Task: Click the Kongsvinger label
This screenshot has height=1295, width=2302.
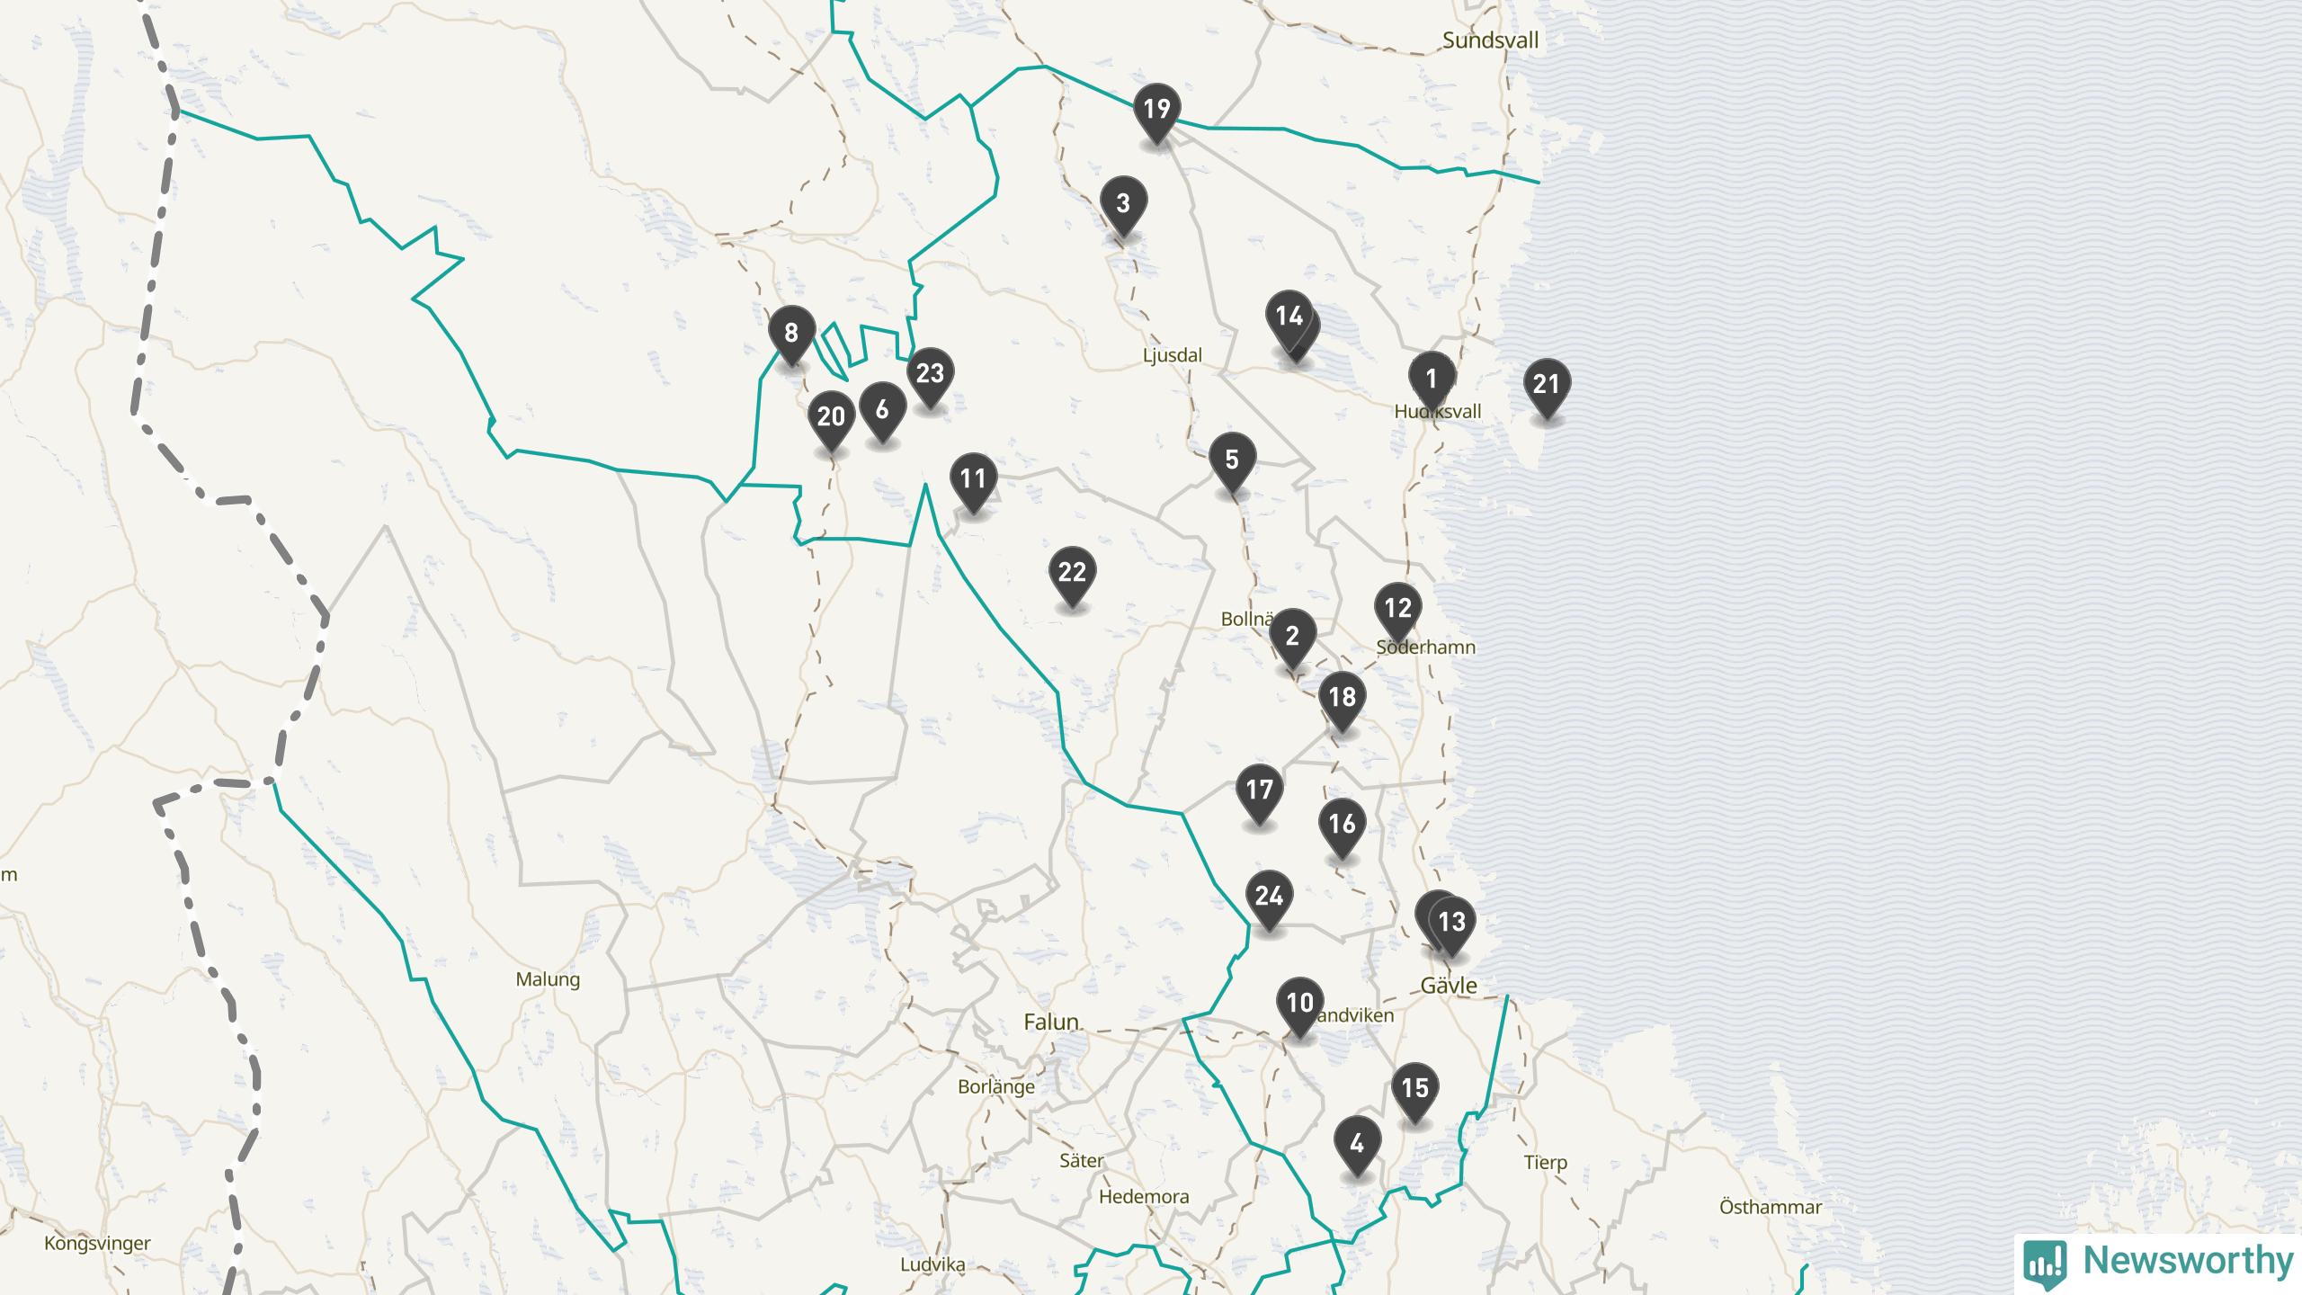Action: [x=97, y=1245]
